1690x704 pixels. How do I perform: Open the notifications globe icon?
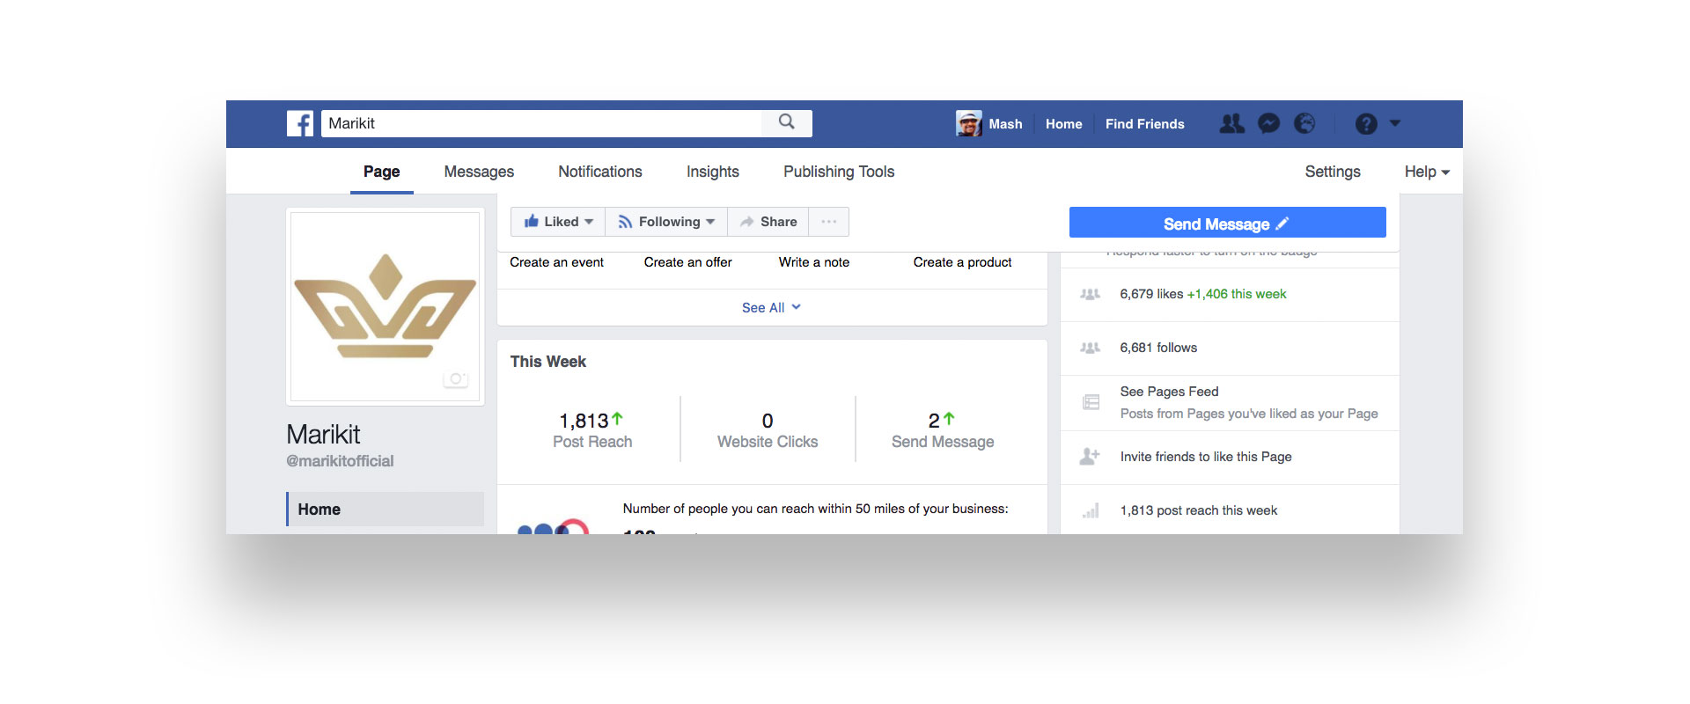pos(1304,124)
